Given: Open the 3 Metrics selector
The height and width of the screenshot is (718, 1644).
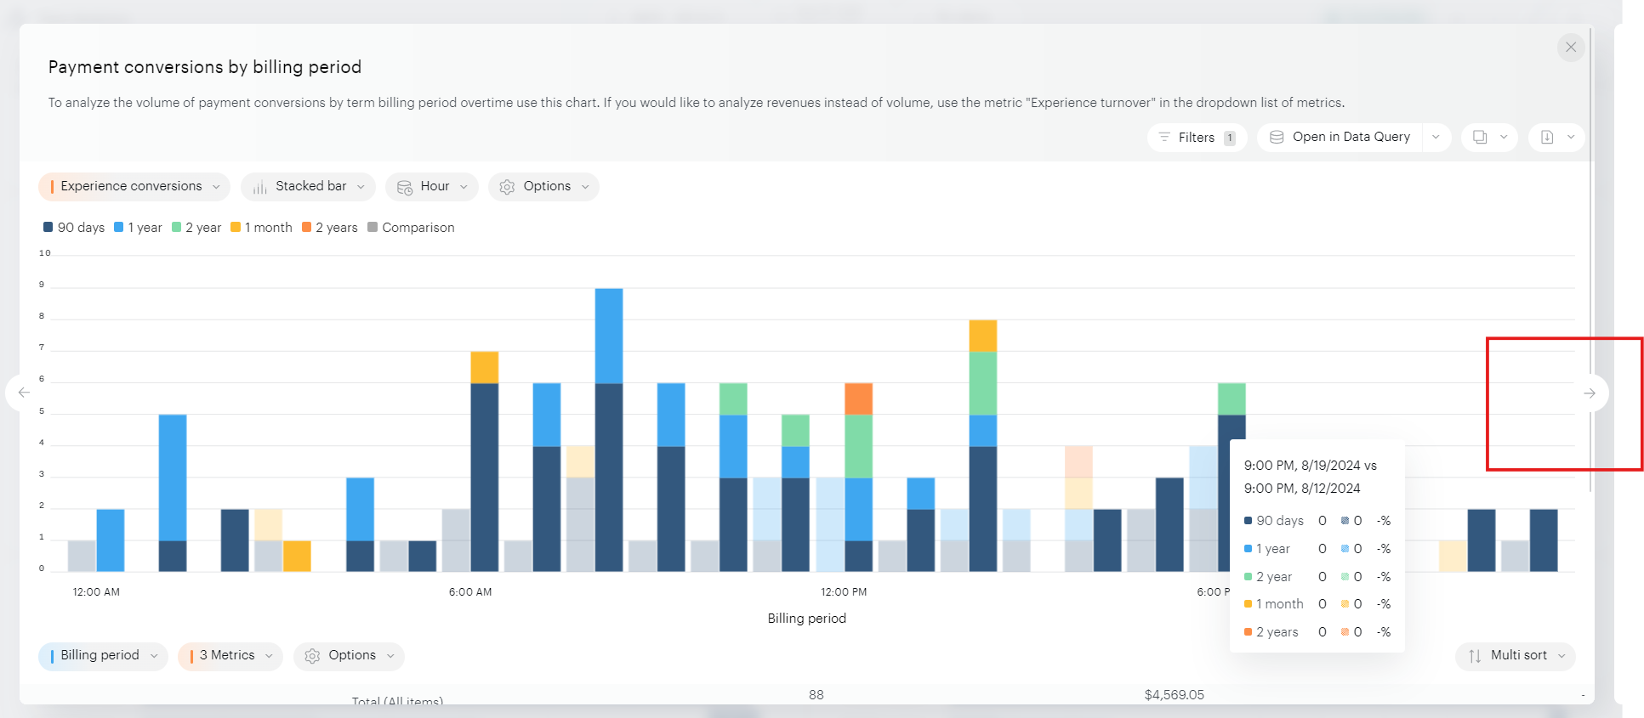Looking at the screenshot, I should pyautogui.click(x=230, y=656).
